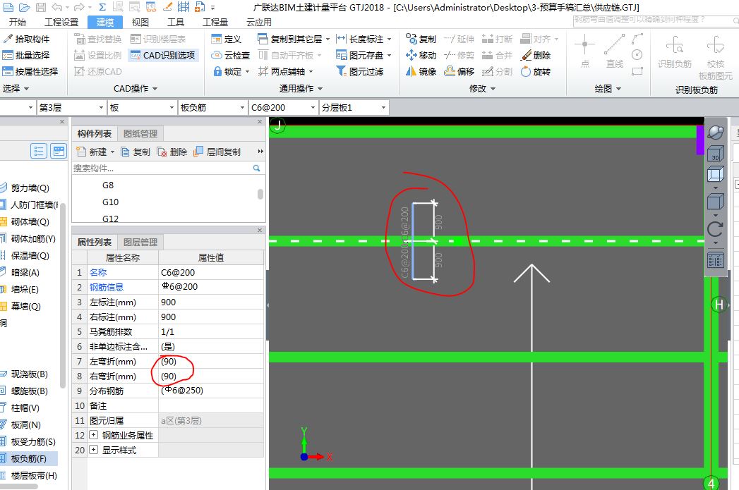Click 校核板筋图元 check slab rebar
This screenshot has width=739, height=490.
[x=716, y=57]
